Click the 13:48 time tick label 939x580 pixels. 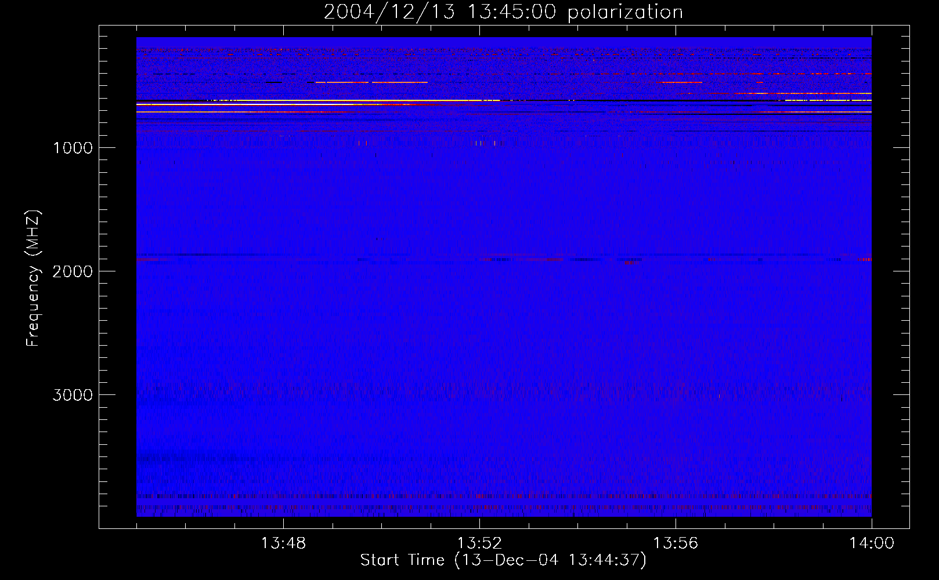[283, 543]
